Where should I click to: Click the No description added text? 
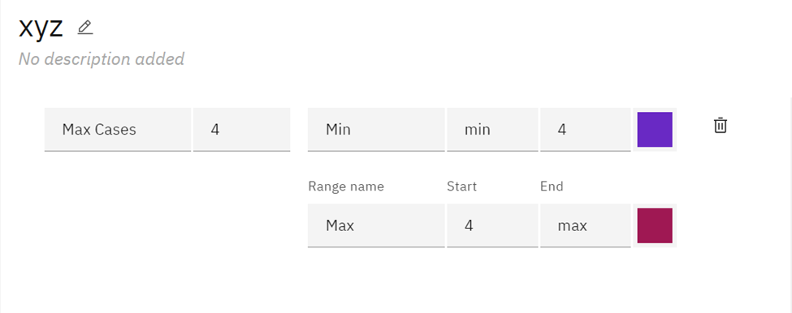click(x=101, y=59)
